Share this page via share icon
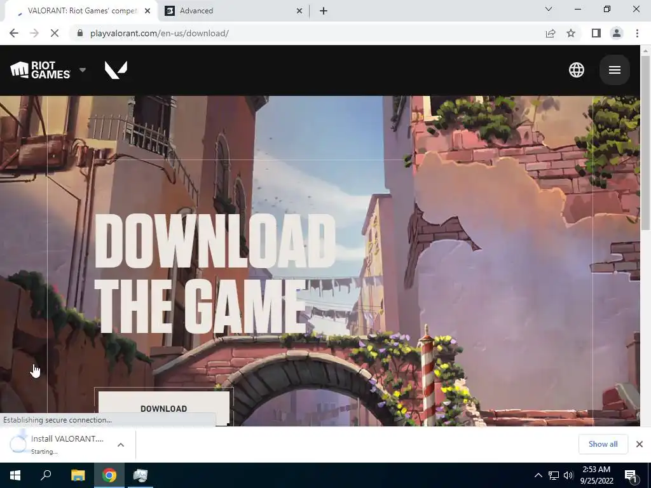The width and height of the screenshot is (651, 488). point(551,33)
